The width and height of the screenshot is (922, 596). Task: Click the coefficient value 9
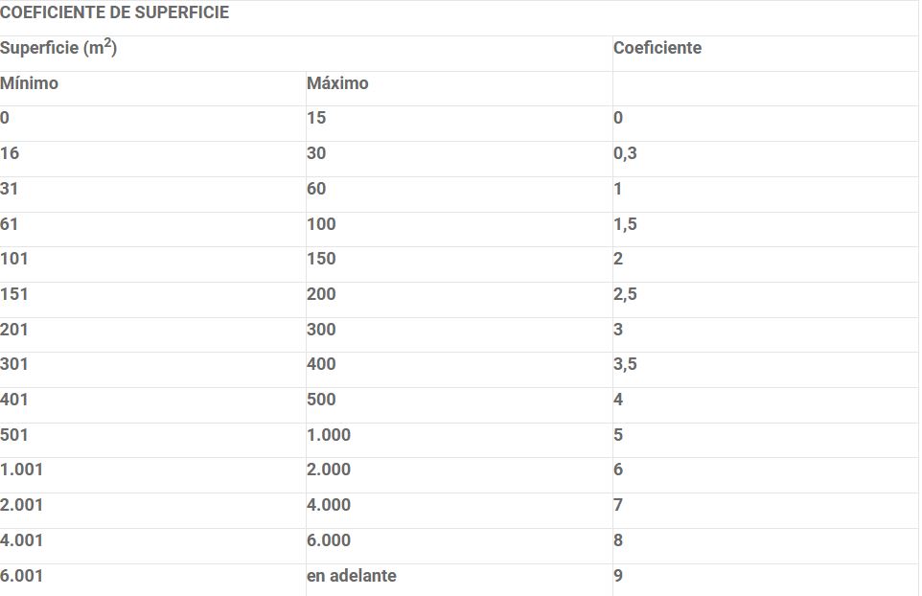(618, 576)
